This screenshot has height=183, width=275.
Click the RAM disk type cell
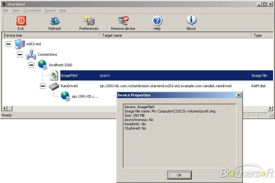[259, 86]
